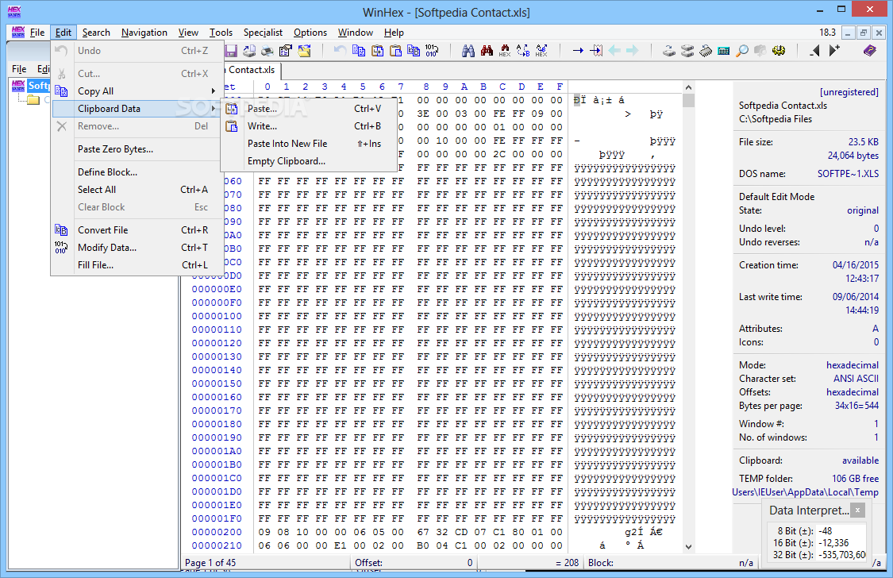Click the next position triangle plus icon
Image resolution: width=893 pixels, height=578 pixels.
click(x=833, y=51)
